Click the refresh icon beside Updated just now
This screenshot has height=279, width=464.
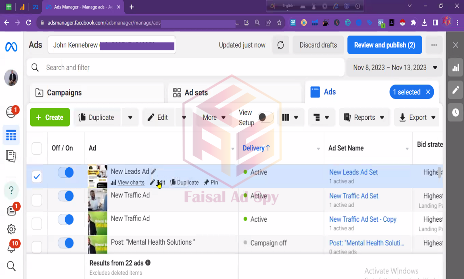point(281,45)
